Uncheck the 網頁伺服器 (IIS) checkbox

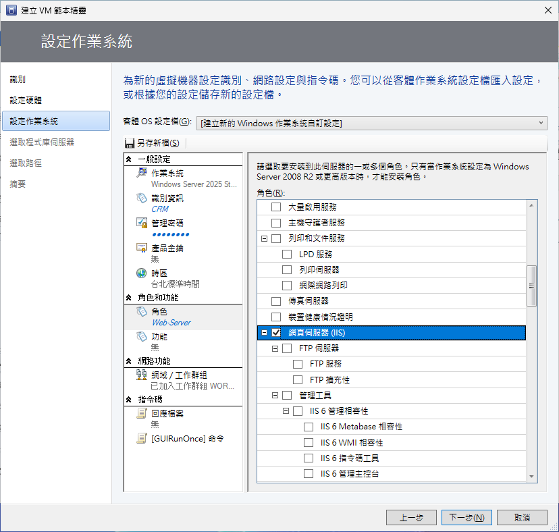pyautogui.click(x=276, y=333)
